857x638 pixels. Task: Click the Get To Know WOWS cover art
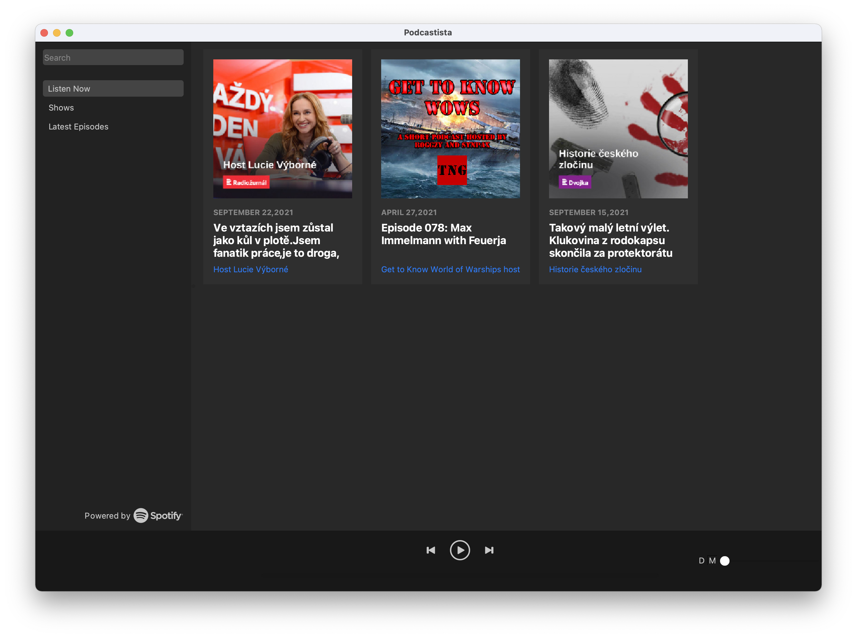pos(450,129)
